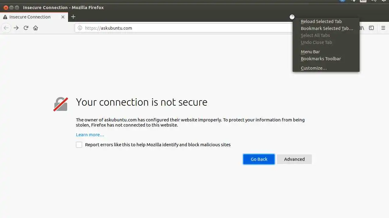Open a new tab with the plus icon

tap(73, 17)
